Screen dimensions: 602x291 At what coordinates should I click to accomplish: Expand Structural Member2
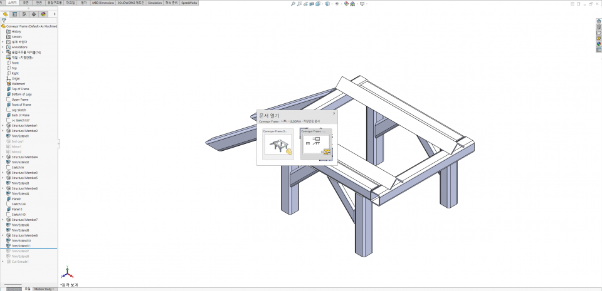coord(3,131)
